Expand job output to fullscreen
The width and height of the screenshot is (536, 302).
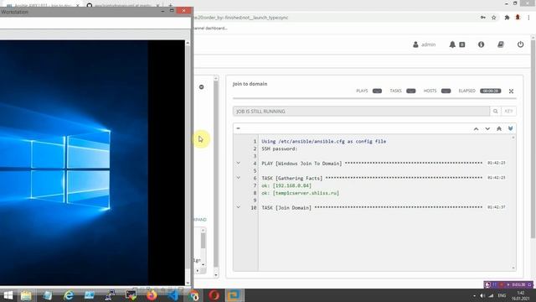point(511,91)
